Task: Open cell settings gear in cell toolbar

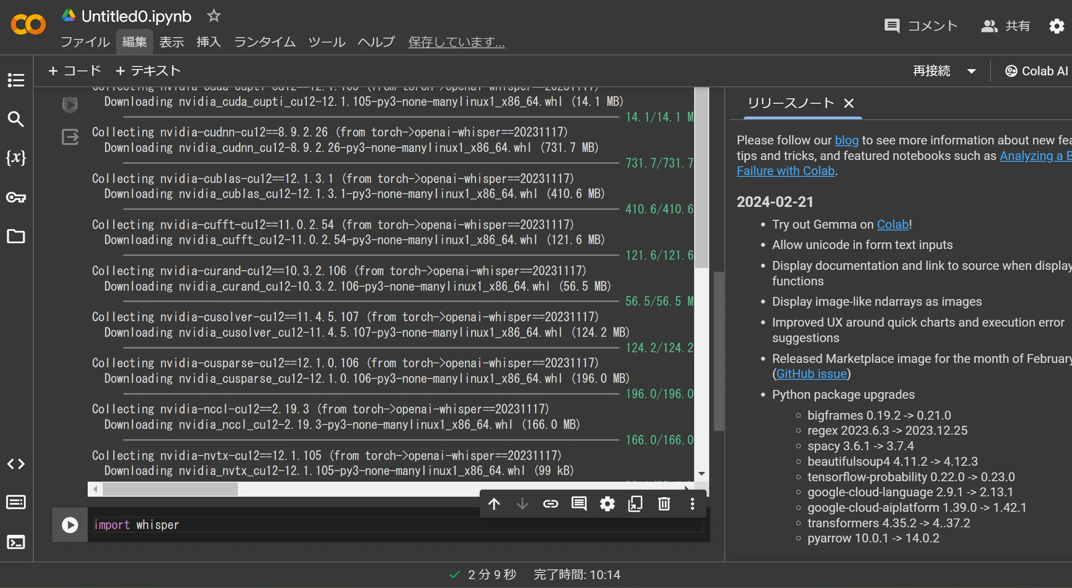Action: pos(607,504)
